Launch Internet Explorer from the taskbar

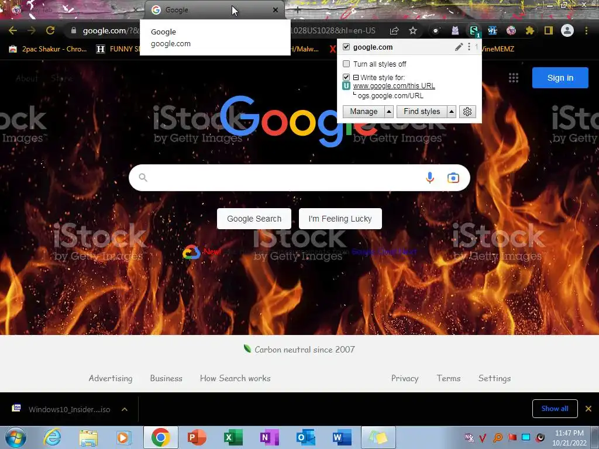(x=52, y=437)
